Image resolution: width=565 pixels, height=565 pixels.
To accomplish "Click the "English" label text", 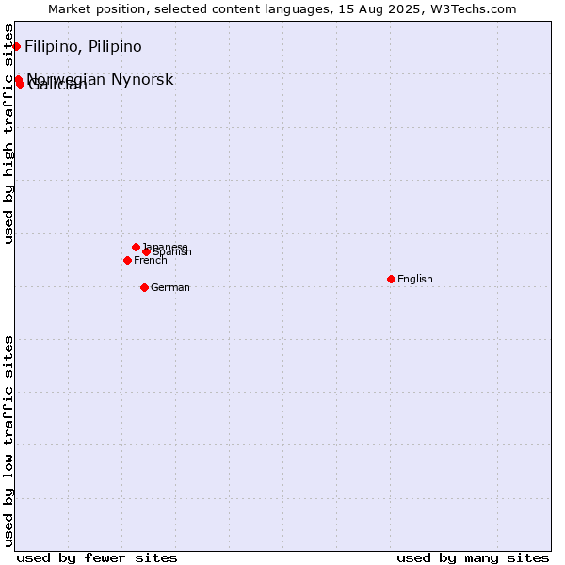I will tap(415, 280).
